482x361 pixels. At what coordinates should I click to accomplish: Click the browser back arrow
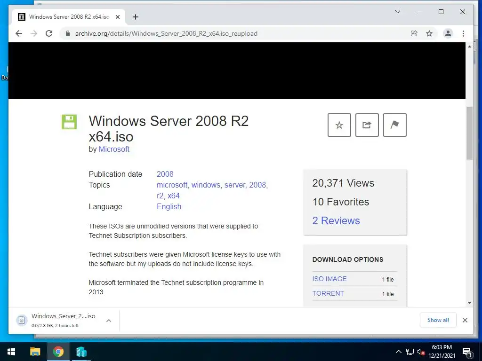pos(19,33)
